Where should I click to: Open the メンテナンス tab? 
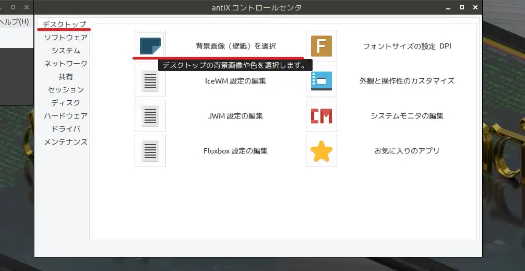[x=65, y=142]
